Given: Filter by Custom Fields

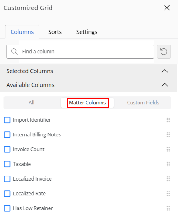Looking at the screenshot, I should point(143,103).
